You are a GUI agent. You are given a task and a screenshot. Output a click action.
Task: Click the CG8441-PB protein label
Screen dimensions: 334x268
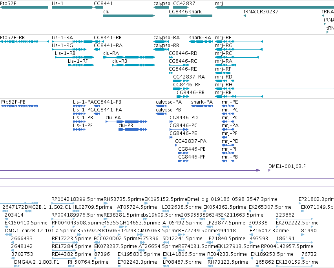coord(108,102)
